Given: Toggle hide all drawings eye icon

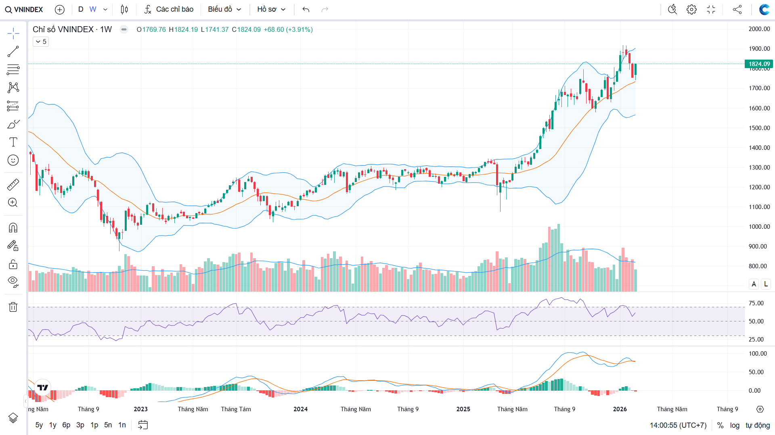Looking at the screenshot, I should pos(13,282).
